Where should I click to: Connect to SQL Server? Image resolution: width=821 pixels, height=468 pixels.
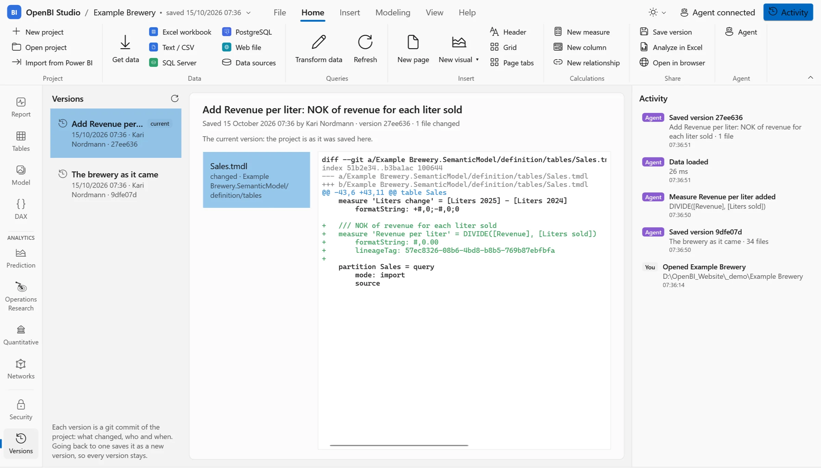[173, 63]
